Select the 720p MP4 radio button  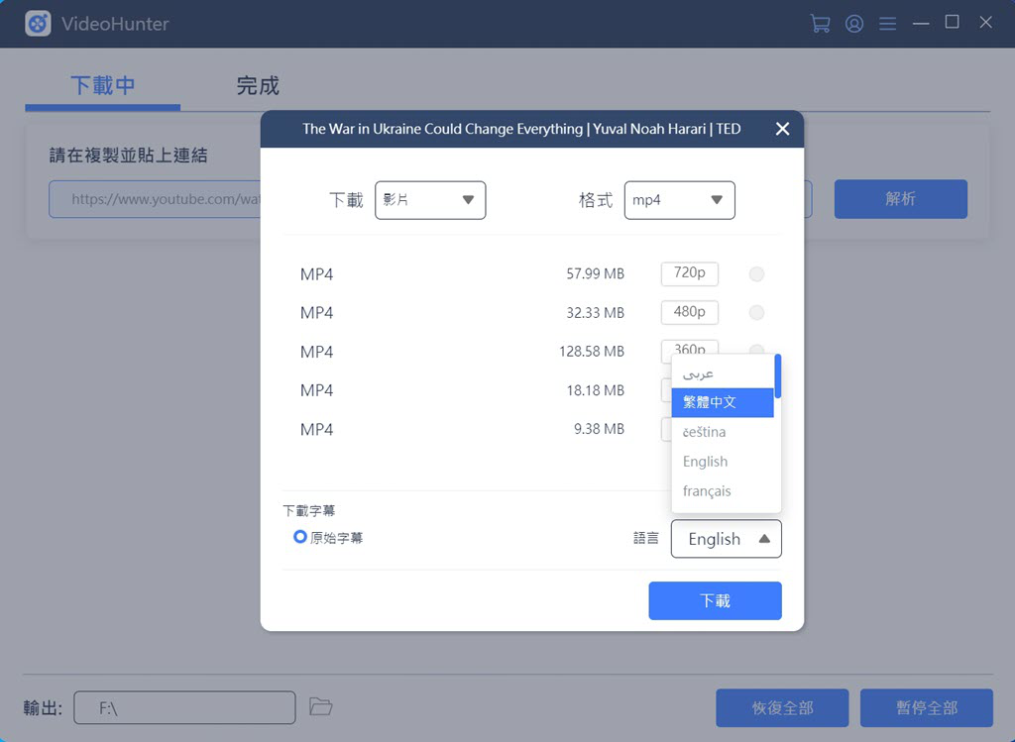coord(756,273)
